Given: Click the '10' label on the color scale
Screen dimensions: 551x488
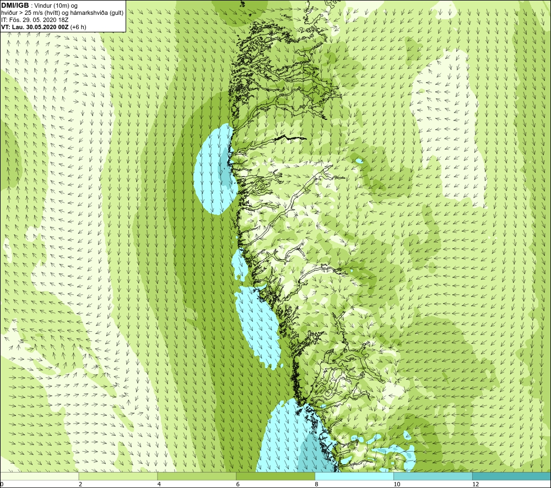Looking at the screenshot, I should pyautogui.click(x=397, y=485).
